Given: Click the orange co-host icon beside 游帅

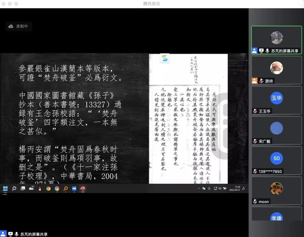Looking at the screenshot, I should 254,81.
